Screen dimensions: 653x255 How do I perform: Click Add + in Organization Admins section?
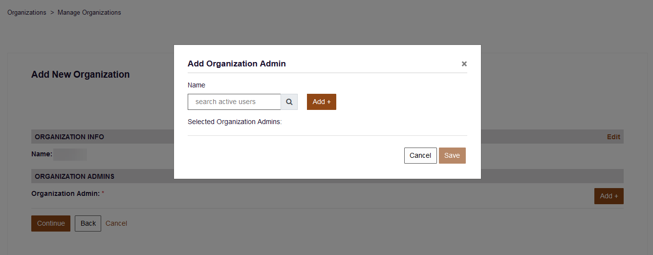coord(609,196)
